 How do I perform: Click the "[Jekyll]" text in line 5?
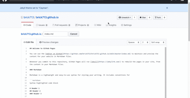tap(94, 62)
